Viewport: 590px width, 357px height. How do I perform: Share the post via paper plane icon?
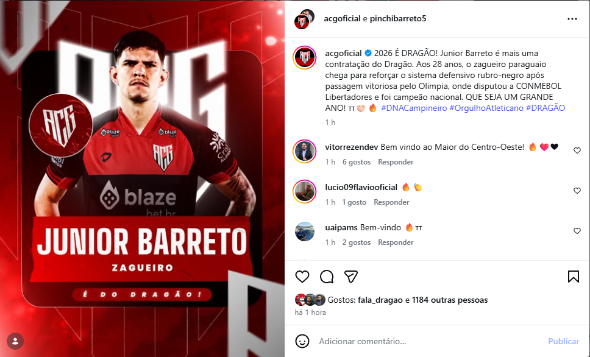pos(350,277)
